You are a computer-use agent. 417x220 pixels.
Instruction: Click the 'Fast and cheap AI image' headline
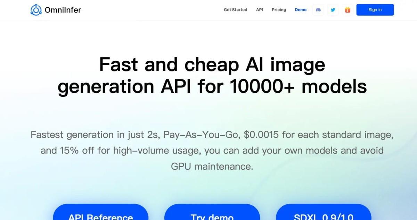coord(212,64)
